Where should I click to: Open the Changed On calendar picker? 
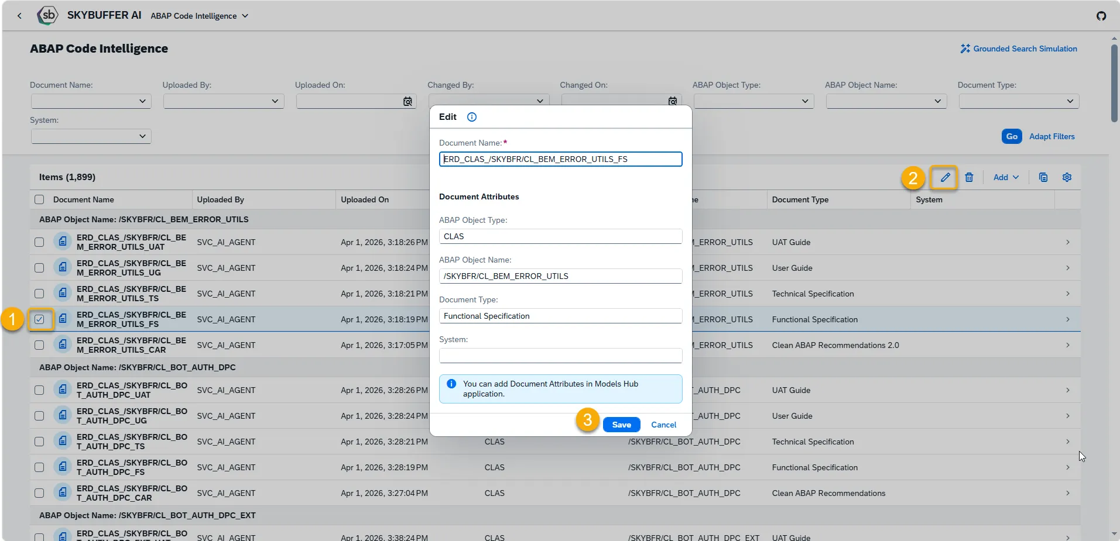pyautogui.click(x=673, y=101)
